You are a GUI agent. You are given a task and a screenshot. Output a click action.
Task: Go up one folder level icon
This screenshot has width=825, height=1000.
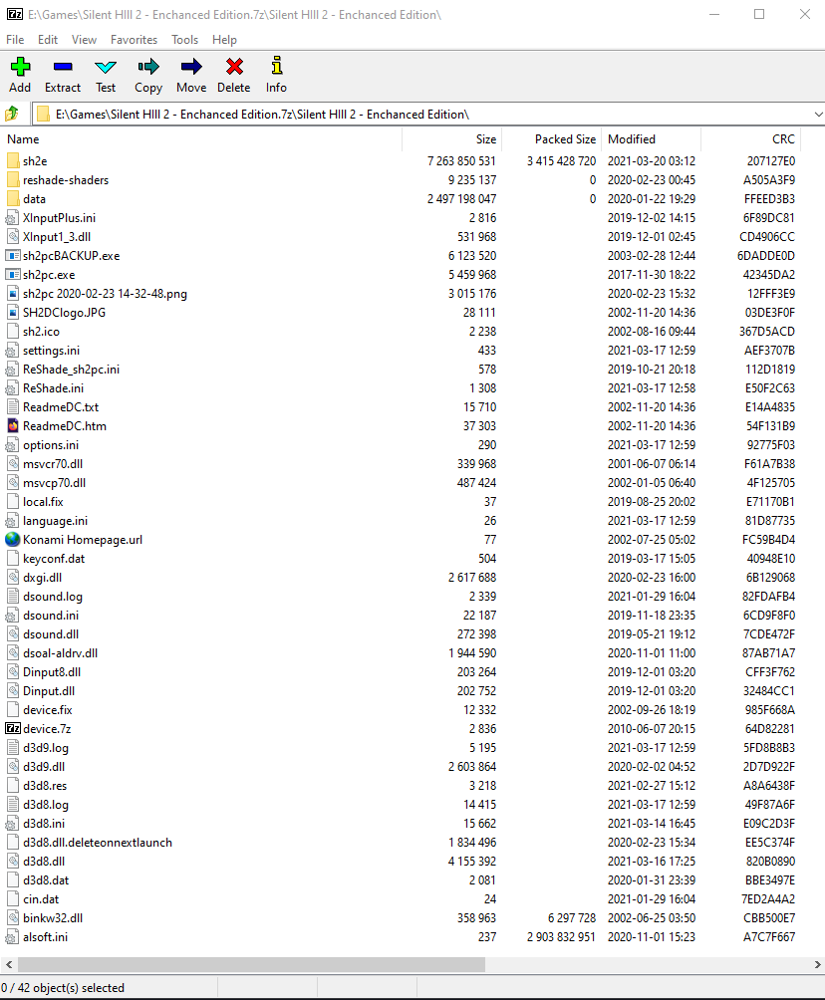pyautogui.click(x=12, y=115)
